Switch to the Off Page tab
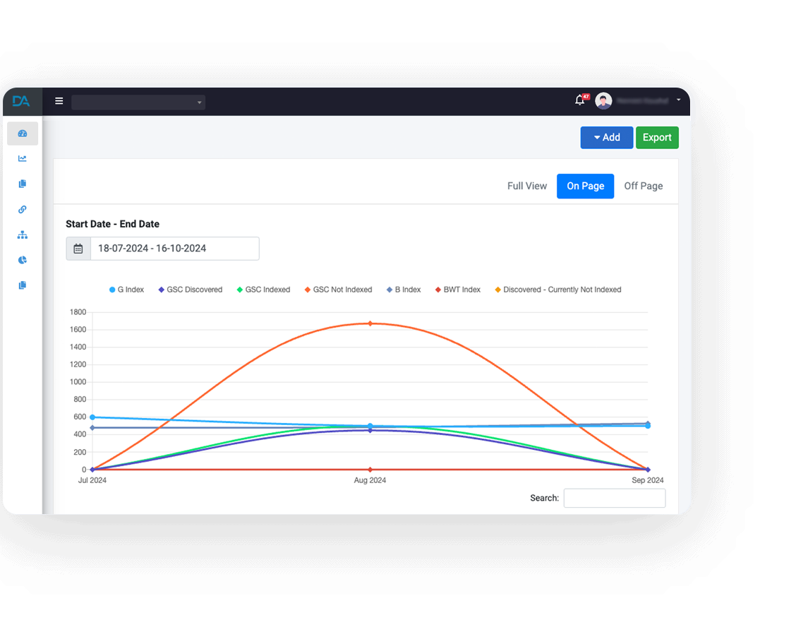Viewport: 796px width, 637px height. tap(643, 186)
